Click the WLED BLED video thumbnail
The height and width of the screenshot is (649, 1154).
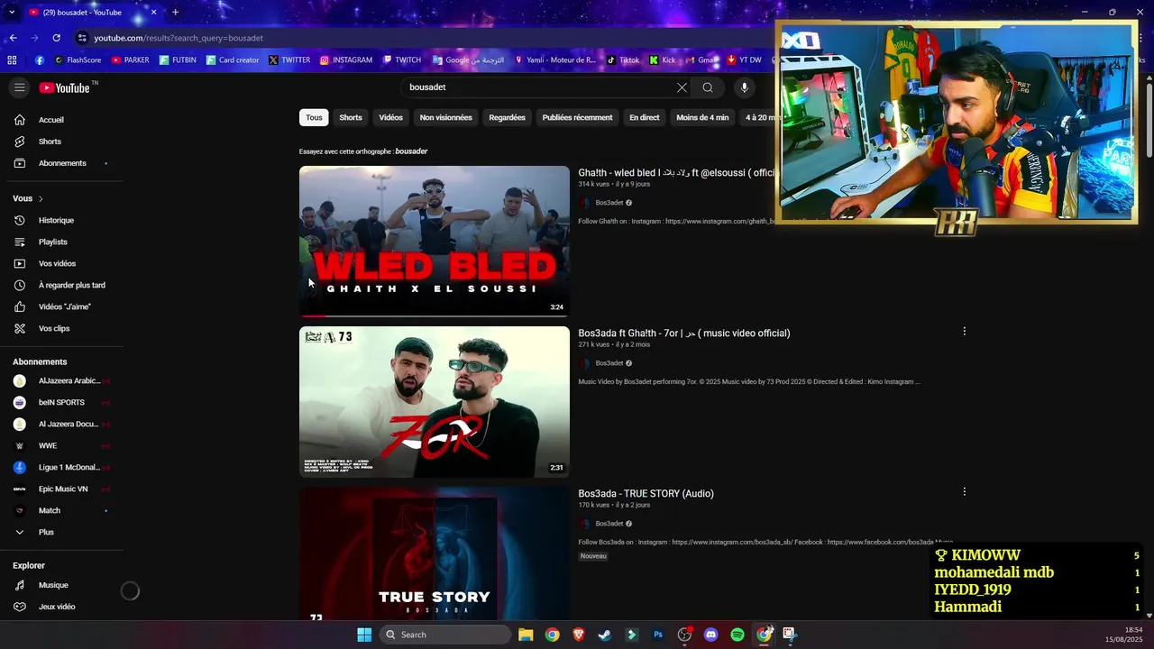pos(435,242)
